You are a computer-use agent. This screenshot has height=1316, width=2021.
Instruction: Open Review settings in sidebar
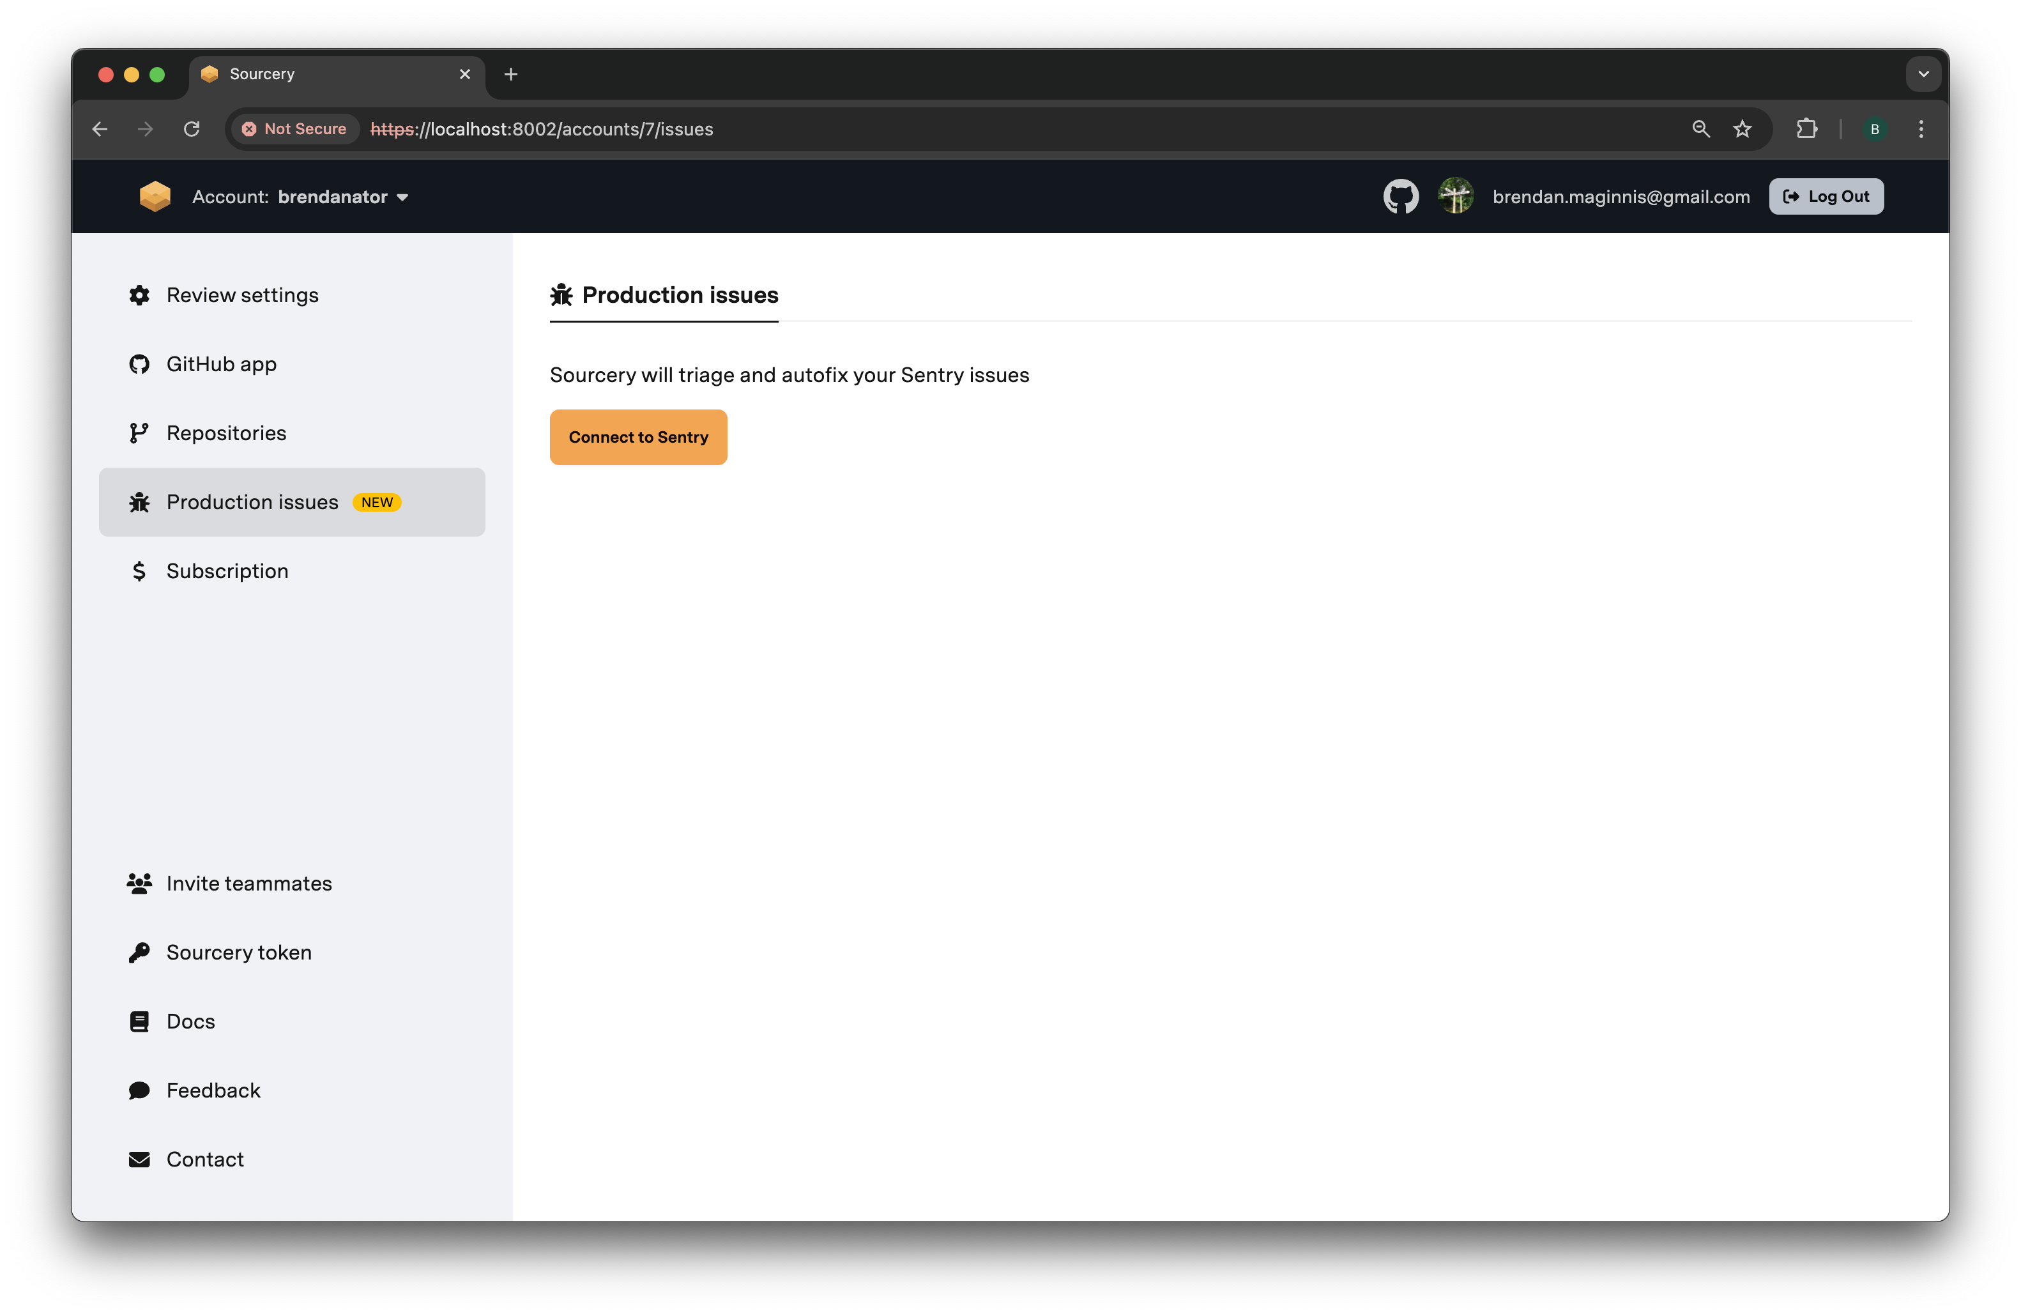[x=242, y=295]
